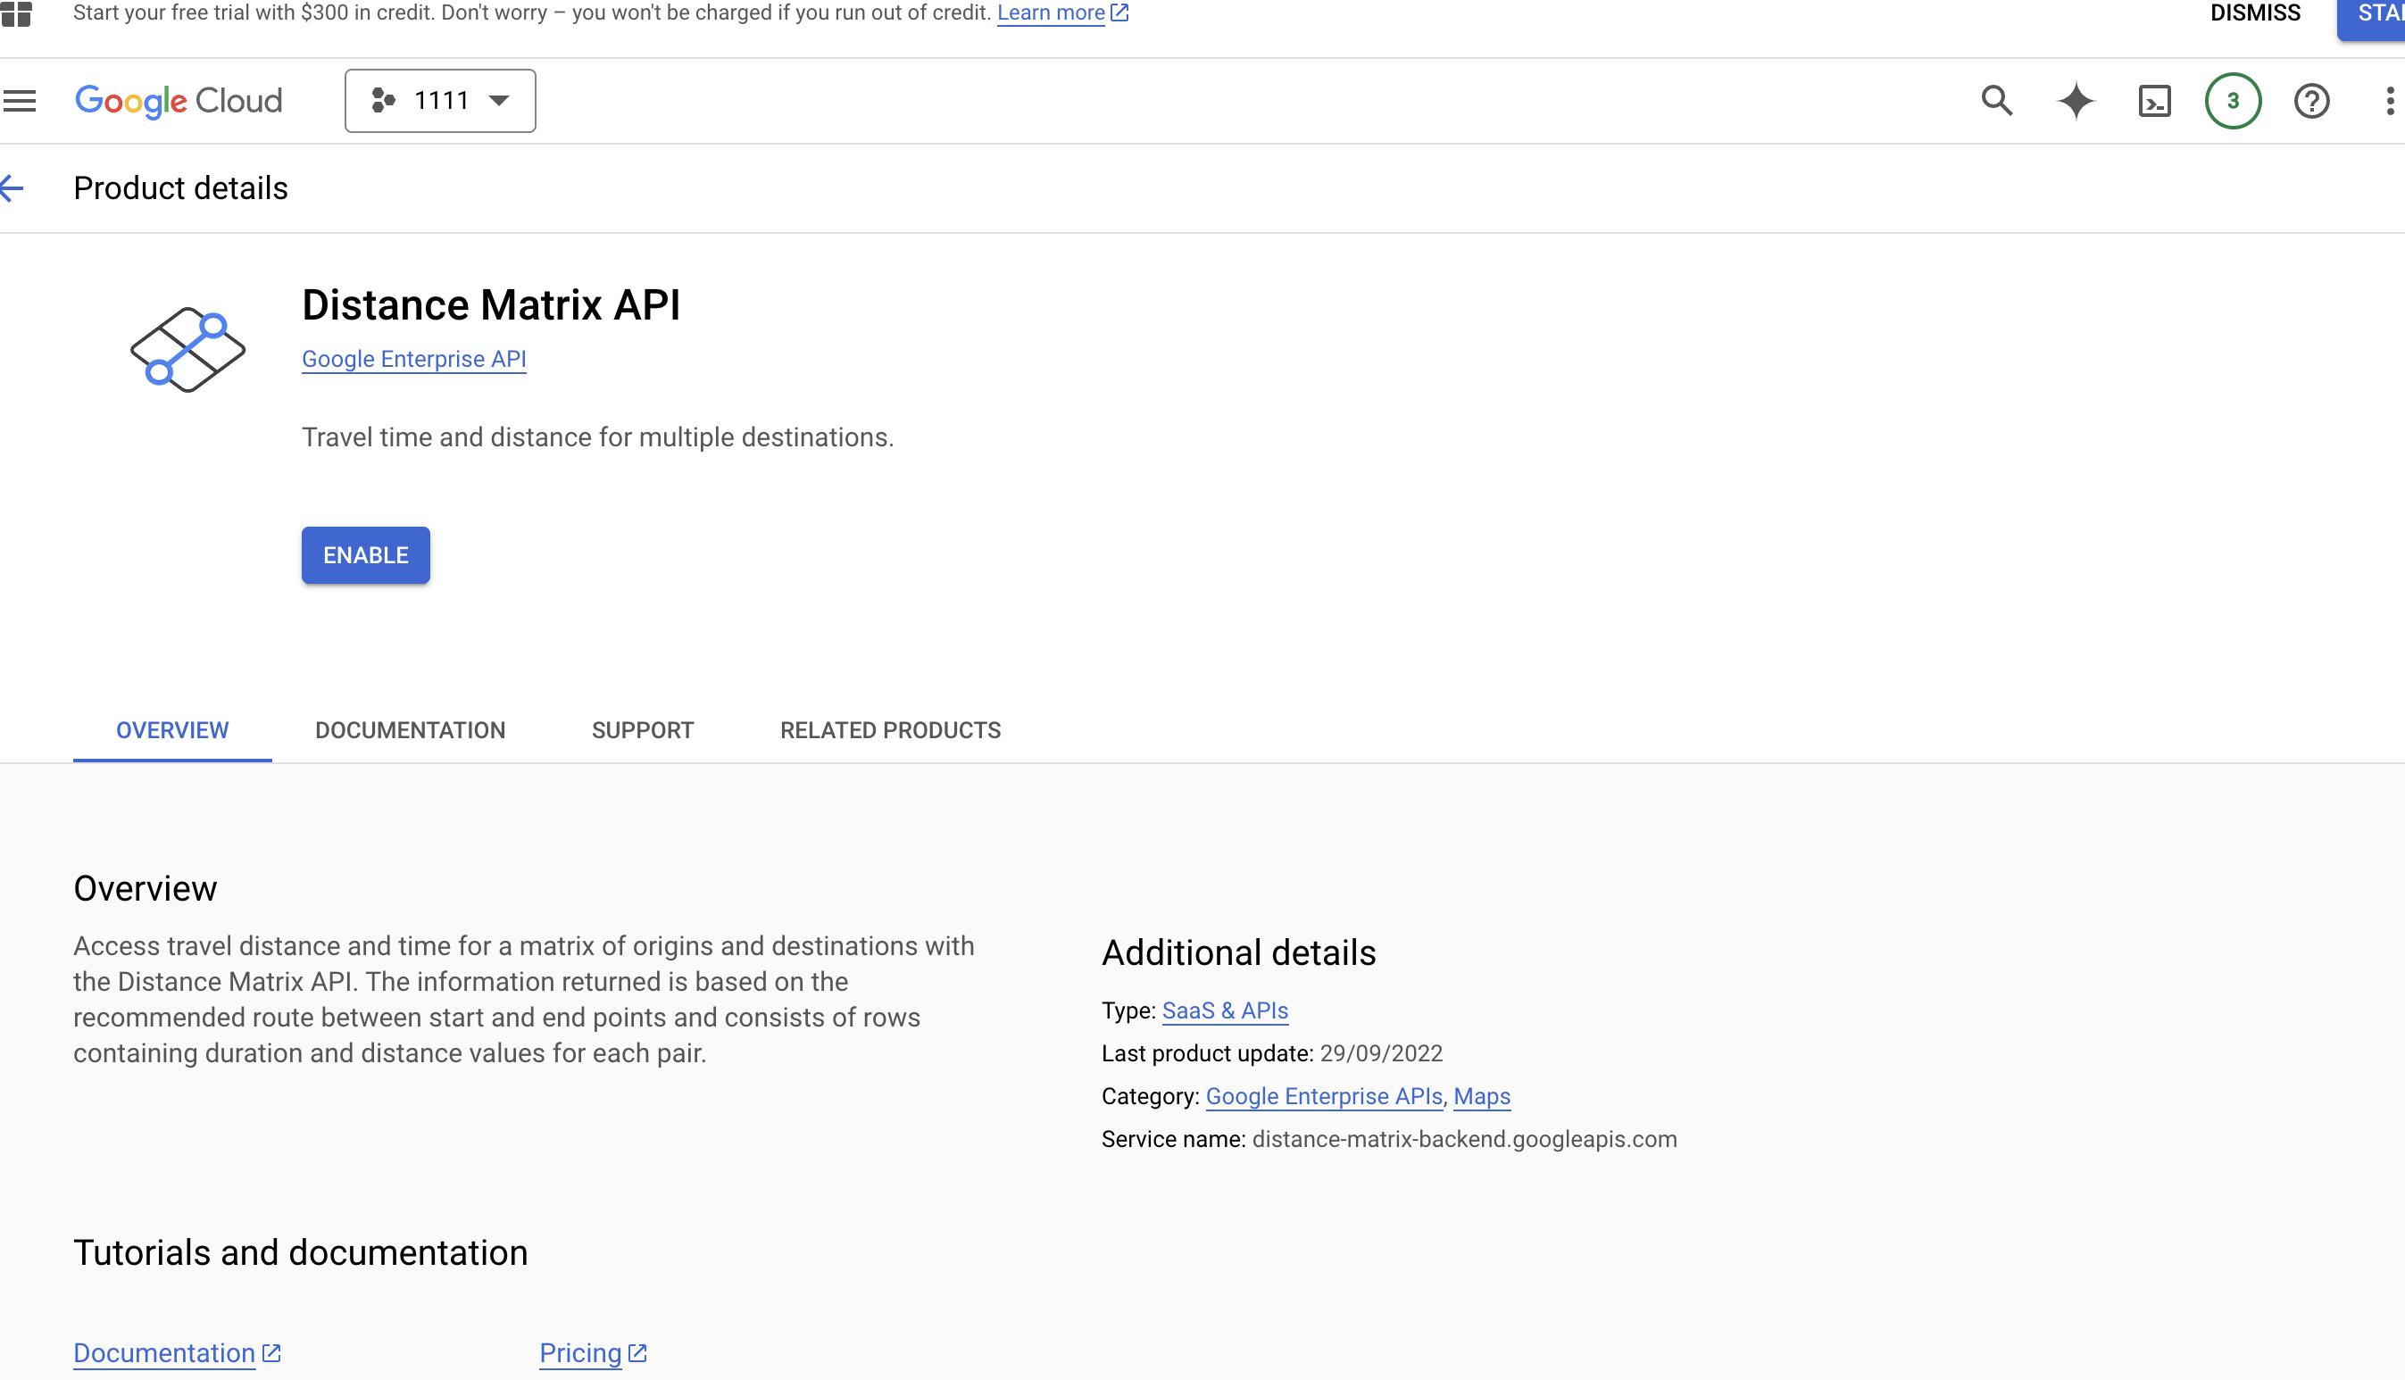
Task: Switch to the Support tab
Action: 643,731
